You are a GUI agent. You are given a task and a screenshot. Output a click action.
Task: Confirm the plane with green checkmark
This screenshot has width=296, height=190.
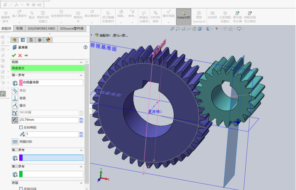pyautogui.click(x=14, y=55)
